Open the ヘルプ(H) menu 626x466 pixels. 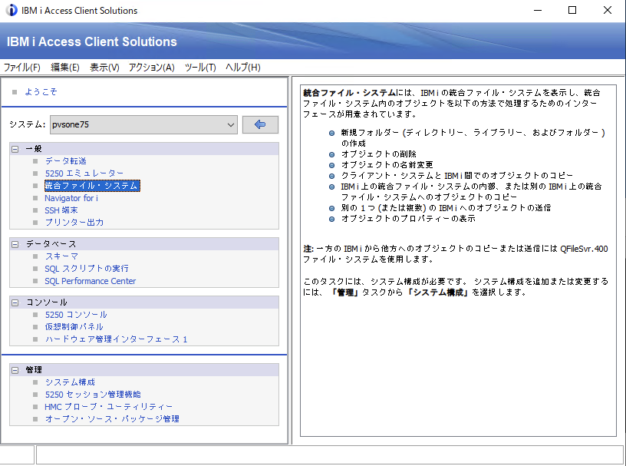coord(242,67)
